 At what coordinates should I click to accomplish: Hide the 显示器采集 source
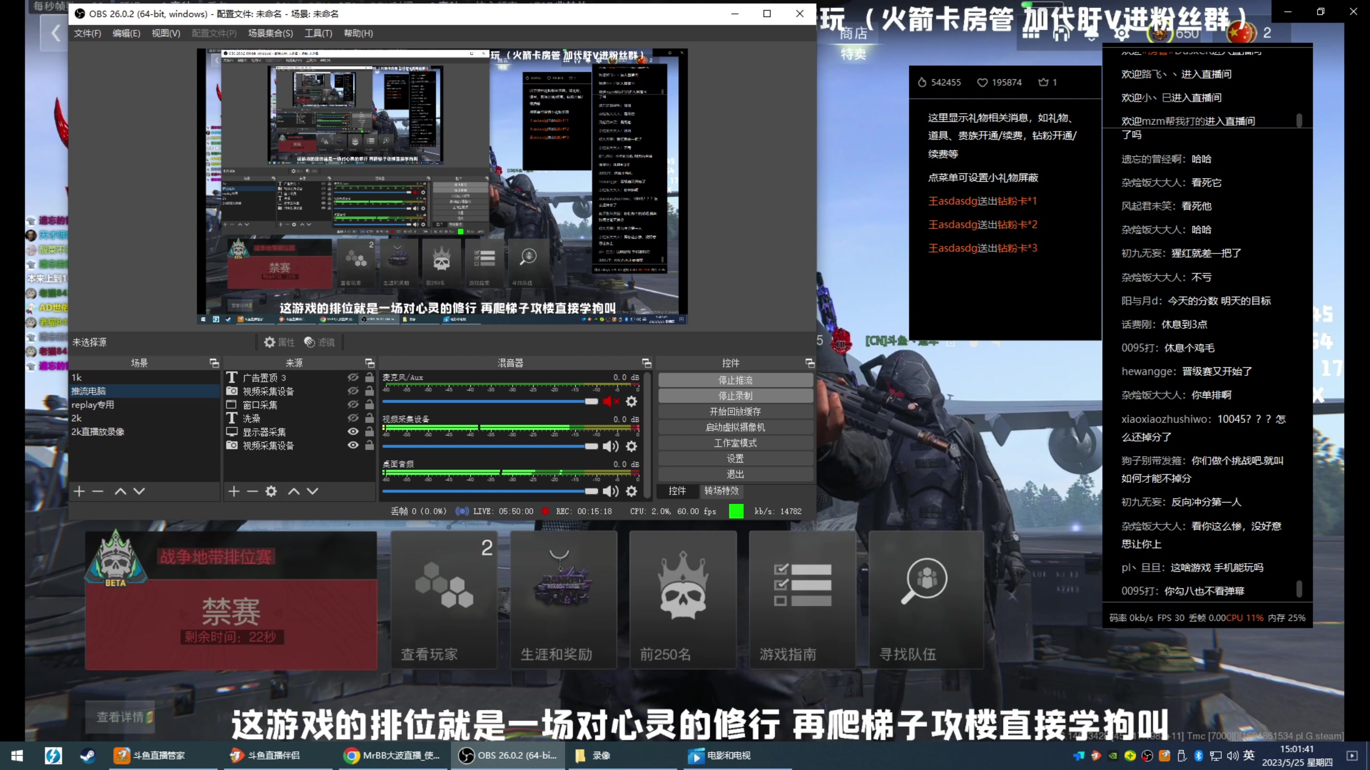click(353, 432)
